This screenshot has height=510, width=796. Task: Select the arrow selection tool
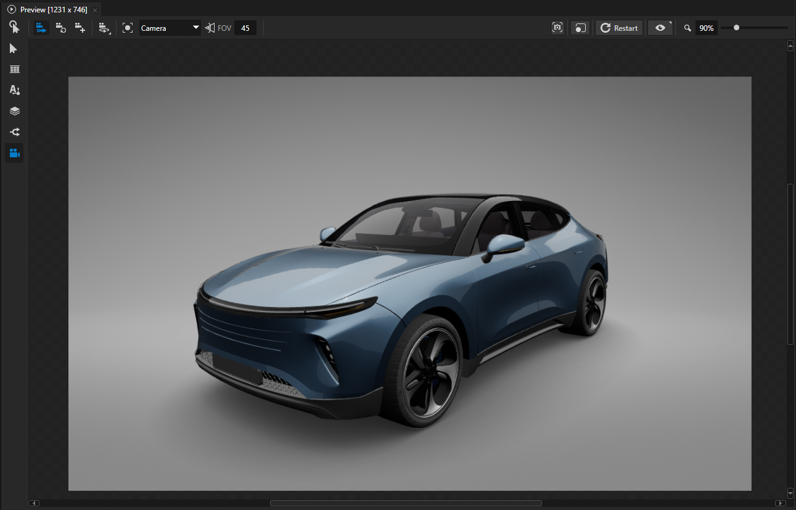tap(14, 48)
